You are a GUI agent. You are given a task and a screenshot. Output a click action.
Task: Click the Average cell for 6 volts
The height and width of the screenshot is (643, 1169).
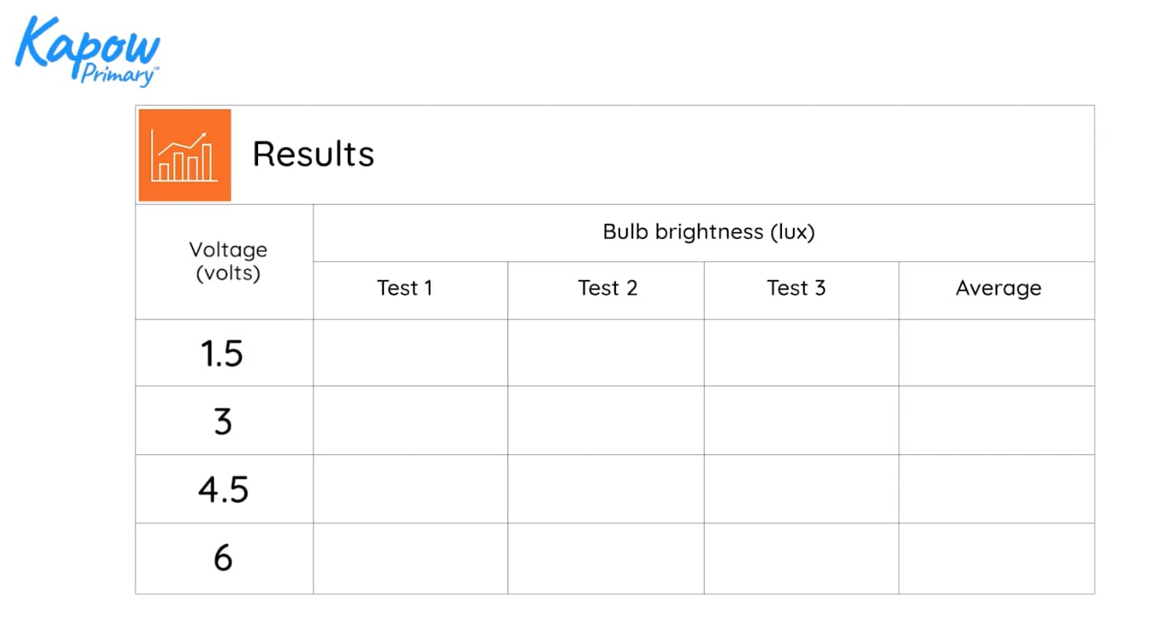tap(997, 558)
